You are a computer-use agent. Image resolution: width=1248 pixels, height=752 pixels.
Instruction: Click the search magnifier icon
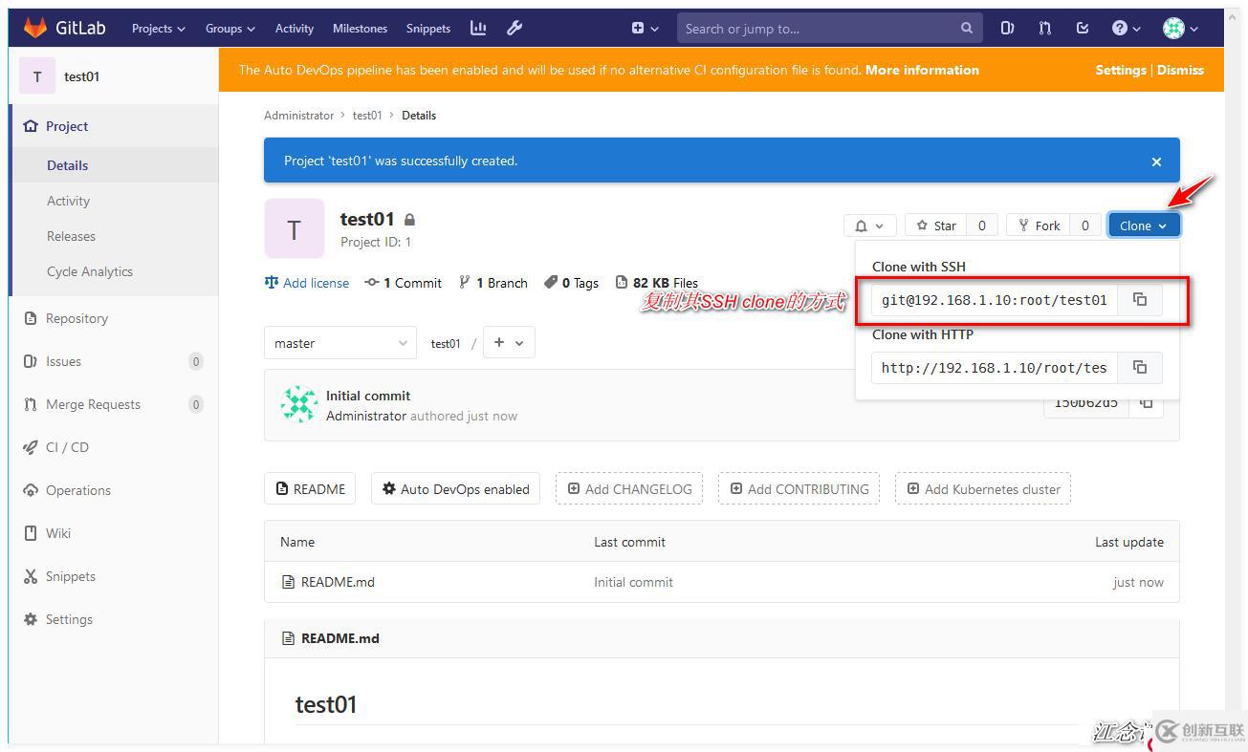(x=967, y=29)
